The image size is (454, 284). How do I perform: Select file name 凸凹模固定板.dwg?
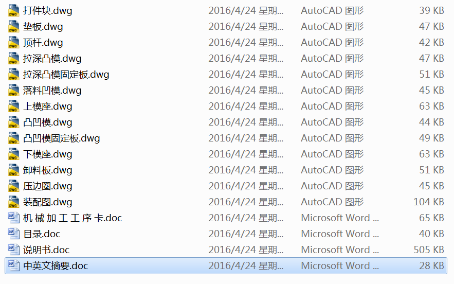tap(61, 138)
